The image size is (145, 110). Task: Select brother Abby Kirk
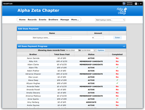pyautogui.click(x=33, y=61)
